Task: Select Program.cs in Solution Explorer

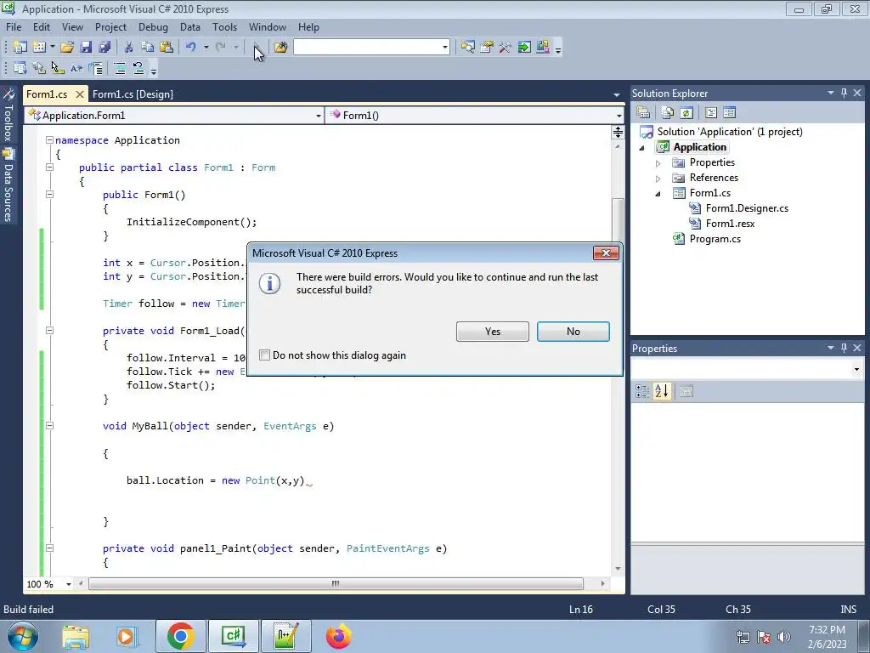Action: pyautogui.click(x=715, y=239)
